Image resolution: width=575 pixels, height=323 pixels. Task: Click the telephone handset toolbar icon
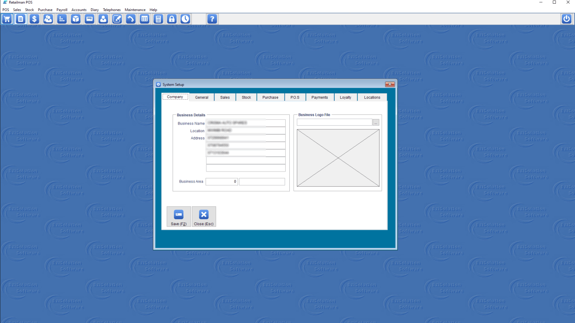tap(130, 19)
